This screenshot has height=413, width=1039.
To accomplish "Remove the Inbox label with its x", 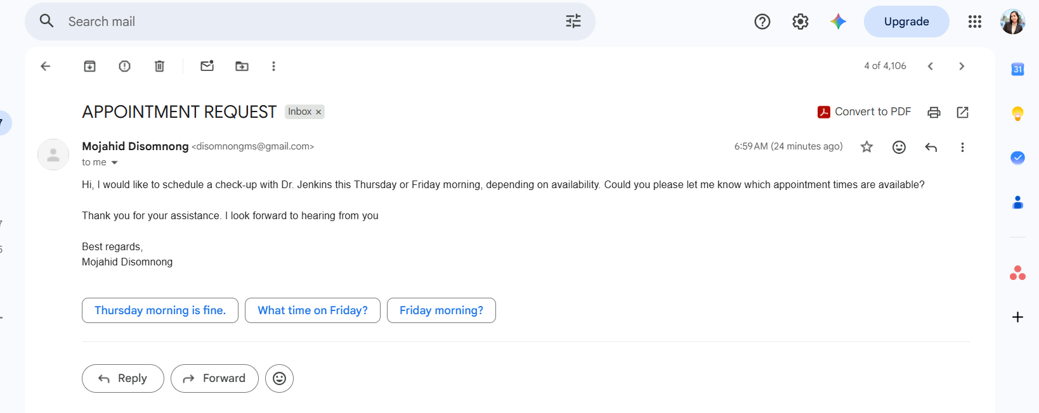I will point(318,112).
